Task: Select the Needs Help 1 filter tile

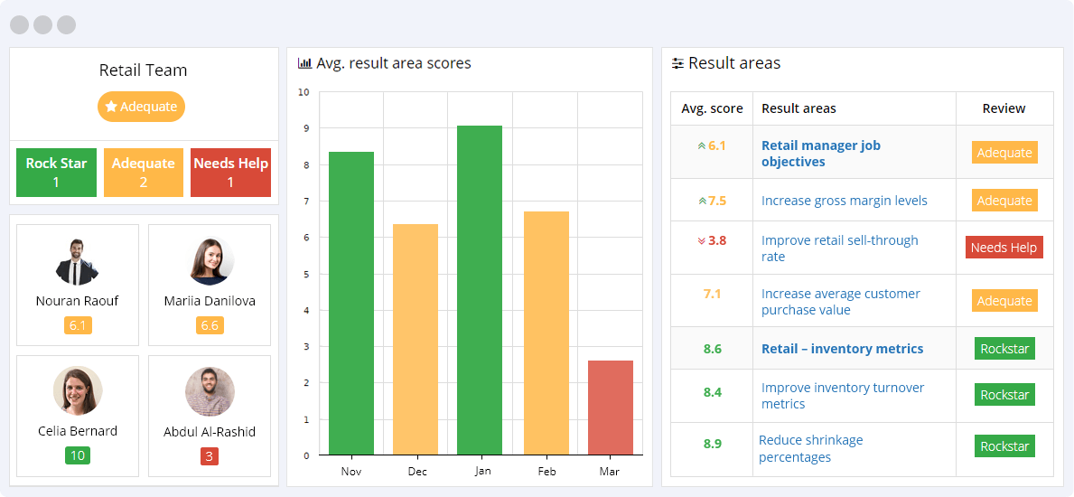Action: (231, 173)
